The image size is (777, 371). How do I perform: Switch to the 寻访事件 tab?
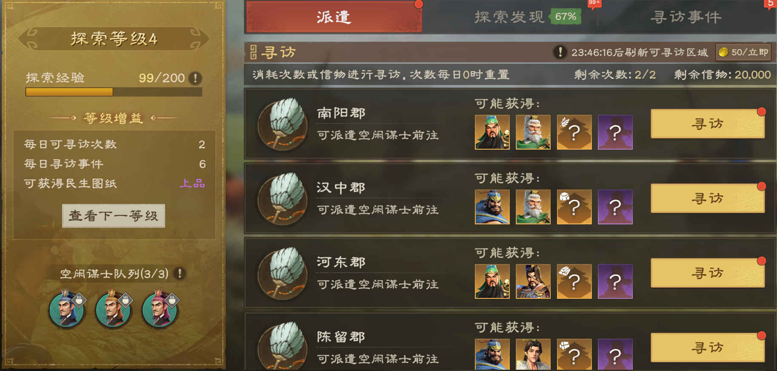686,17
